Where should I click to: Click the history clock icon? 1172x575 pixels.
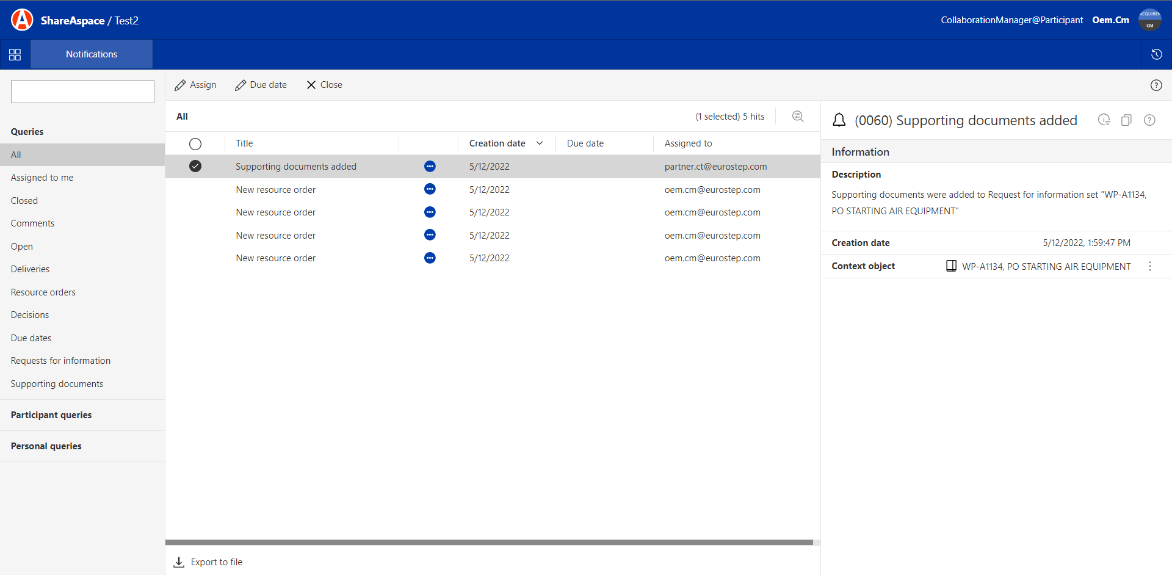tap(1156, 54)
